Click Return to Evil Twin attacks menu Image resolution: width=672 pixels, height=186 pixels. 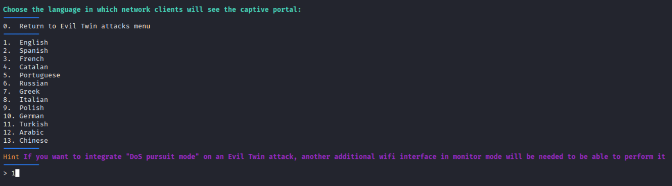click(85, 26)
